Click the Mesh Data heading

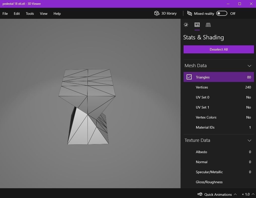point(195,66)
